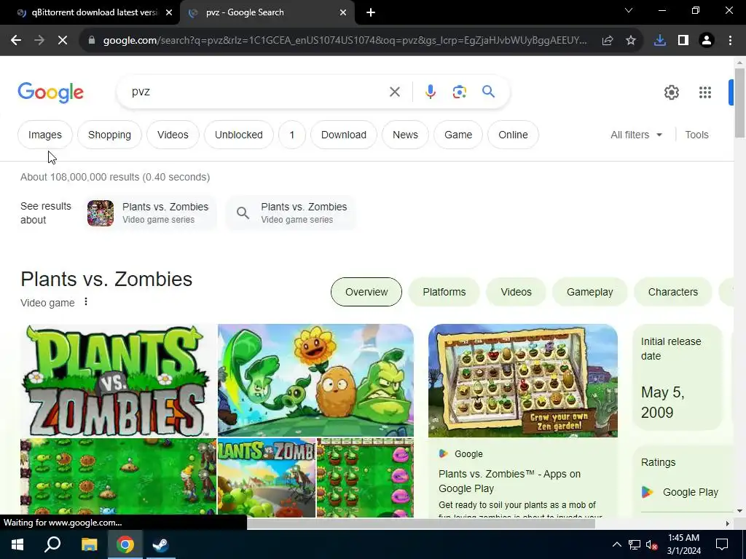The height and width of the screenshot is (559, 746).
Task: Apply the Online filter chip
Action: click(513, 135)
